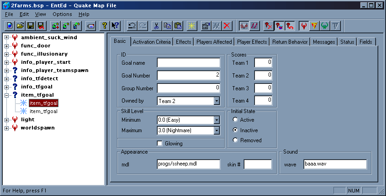The image size is (386, 196).
Task: Click the New file toolbar icon
Action: tap(10, 26)
